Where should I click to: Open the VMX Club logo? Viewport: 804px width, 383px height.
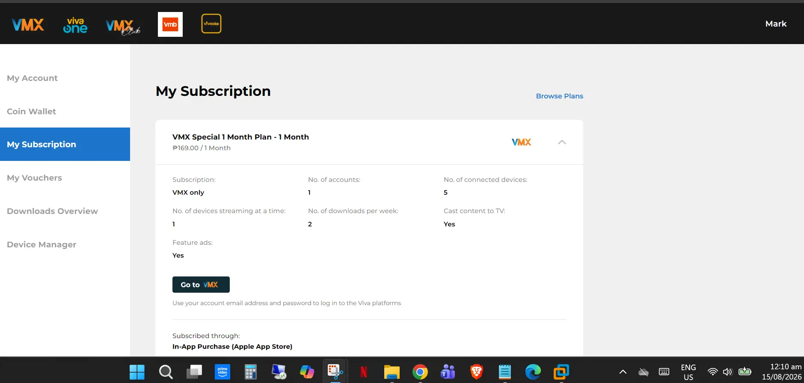(123, 27)
